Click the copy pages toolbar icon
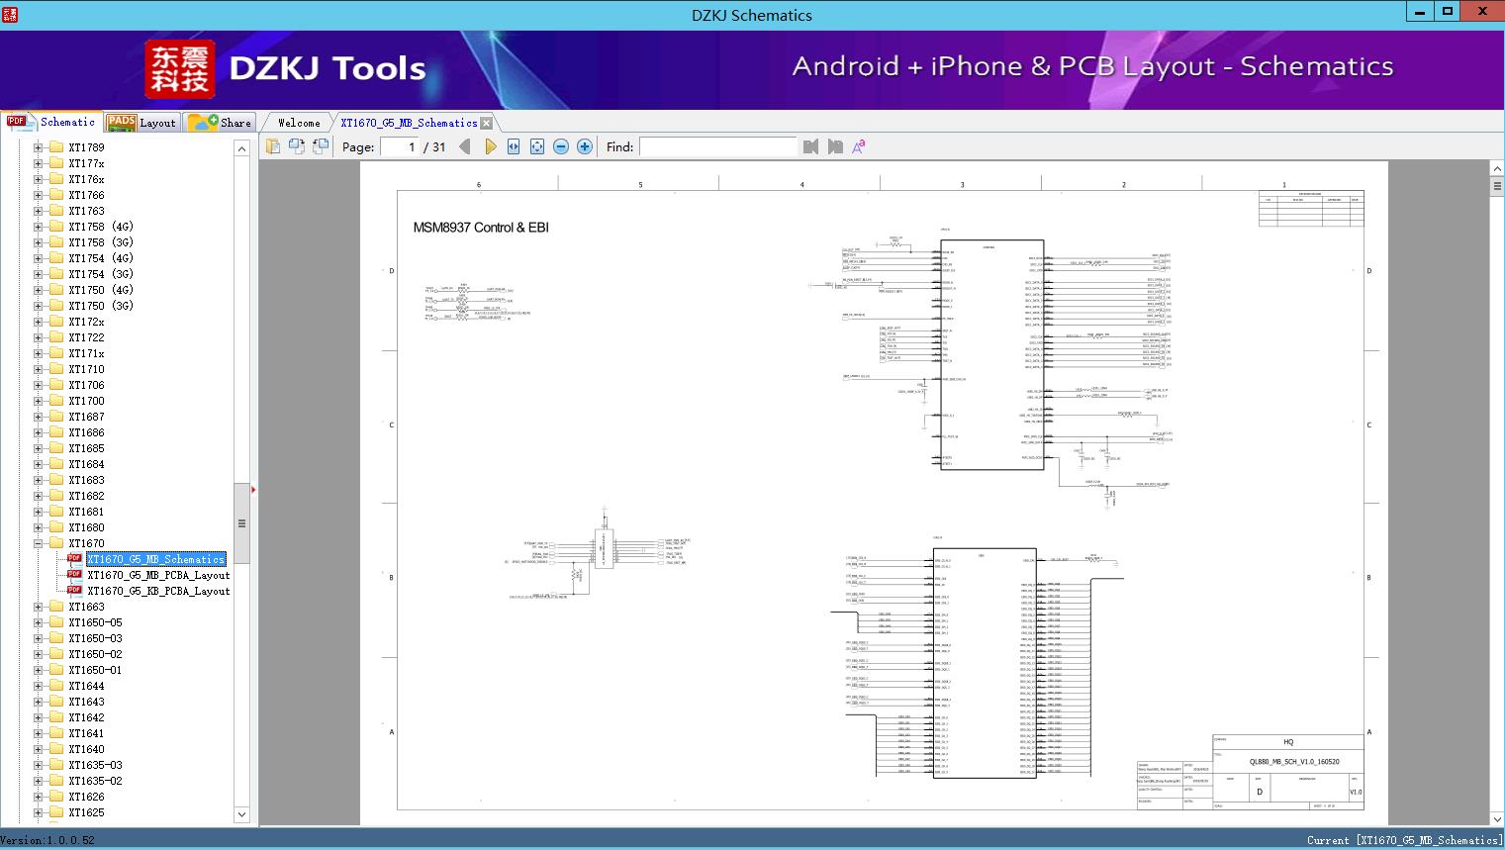Screen dimensions: 1505x850 coord(273,146)
